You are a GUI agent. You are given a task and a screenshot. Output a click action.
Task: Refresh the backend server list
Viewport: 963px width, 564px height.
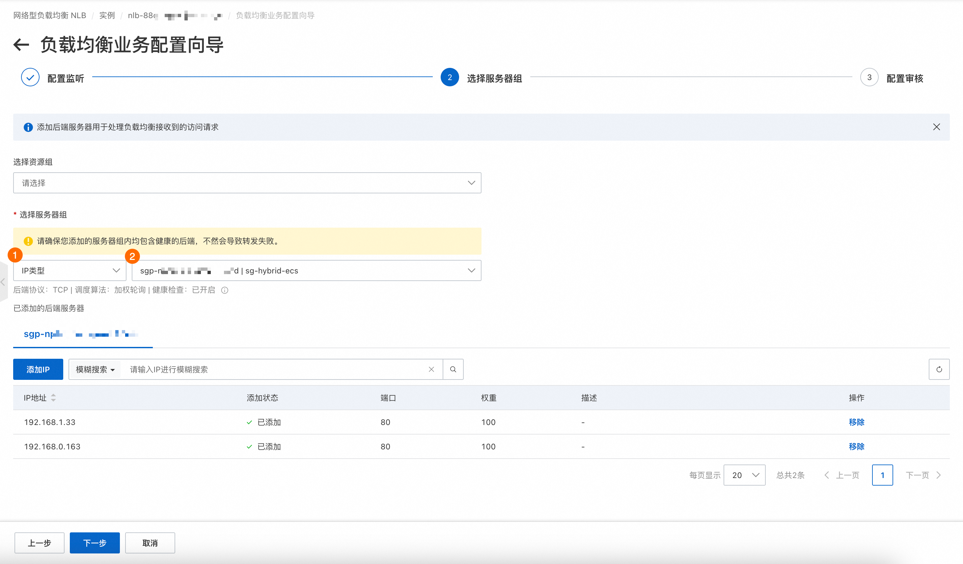pyautogui.click(x=939, y=369)
